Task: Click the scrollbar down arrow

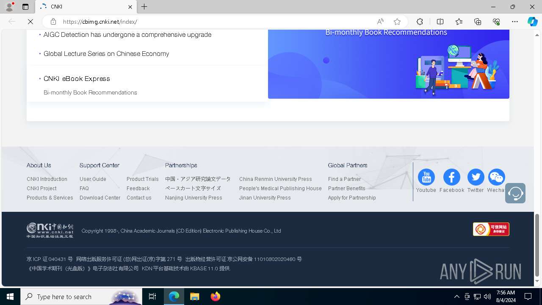Action: pos(537,281)
